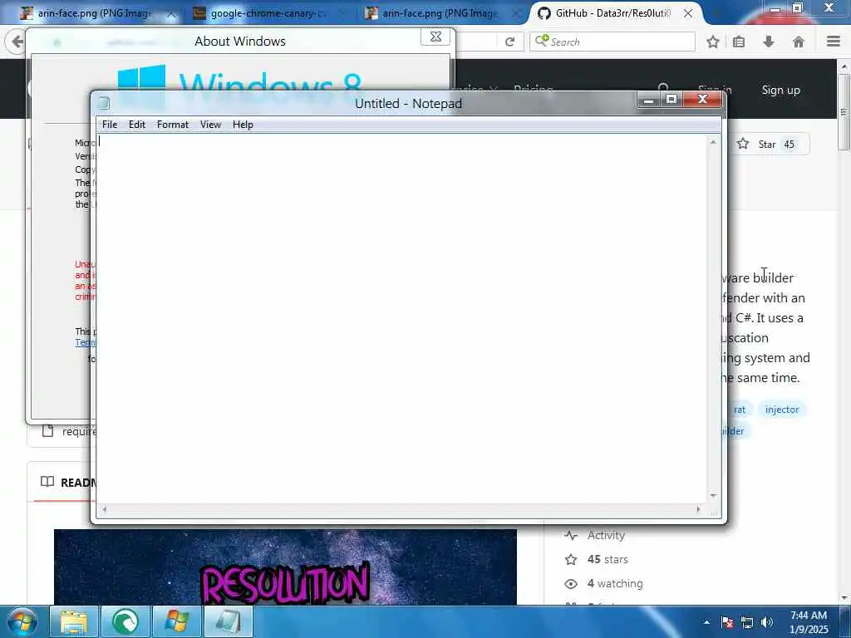Click the Firefox Search field
This screenshot has height=638, width=851.
612,42
